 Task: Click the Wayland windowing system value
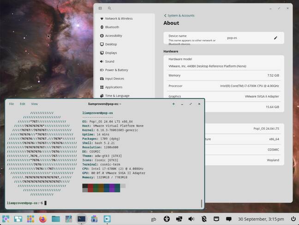tap(273, 160)
